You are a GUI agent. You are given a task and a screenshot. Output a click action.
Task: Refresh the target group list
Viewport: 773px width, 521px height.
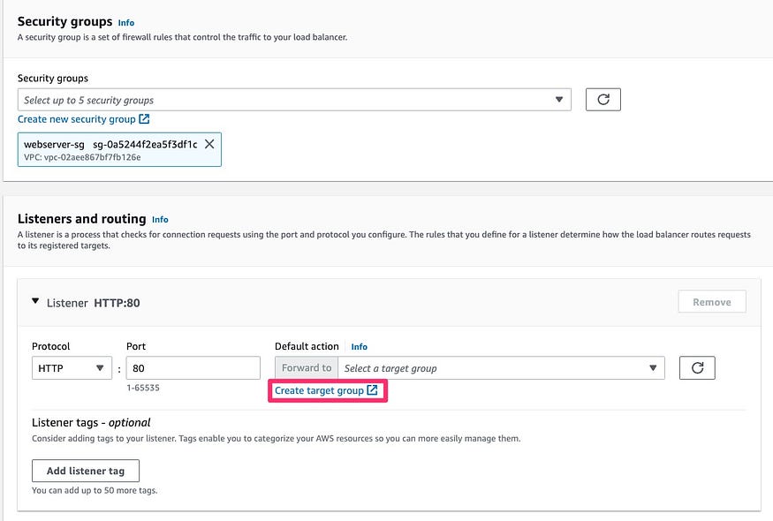697,368
